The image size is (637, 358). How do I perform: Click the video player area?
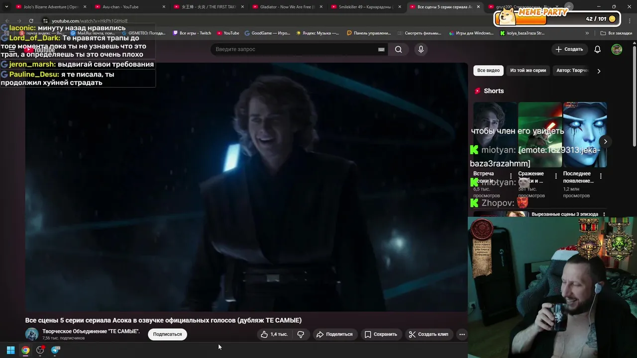tap(246, 186)
